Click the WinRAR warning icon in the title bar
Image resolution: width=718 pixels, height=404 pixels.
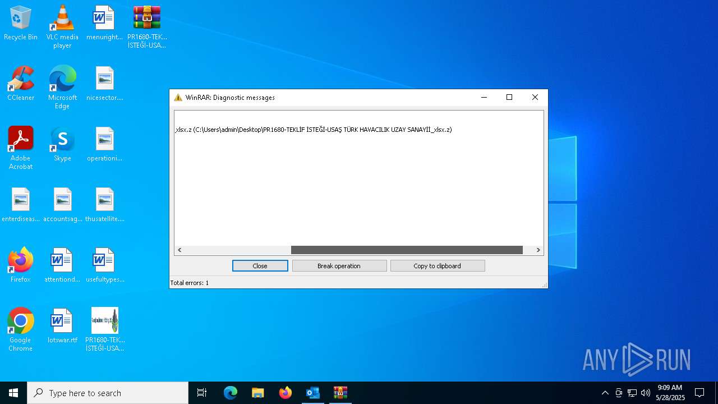(x=178, y=98)
